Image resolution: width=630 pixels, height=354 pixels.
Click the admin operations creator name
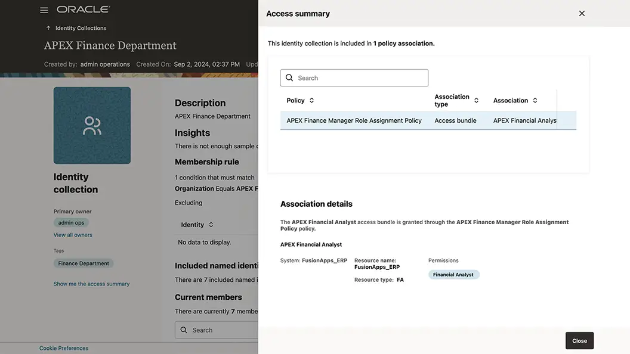pos(105,64)
